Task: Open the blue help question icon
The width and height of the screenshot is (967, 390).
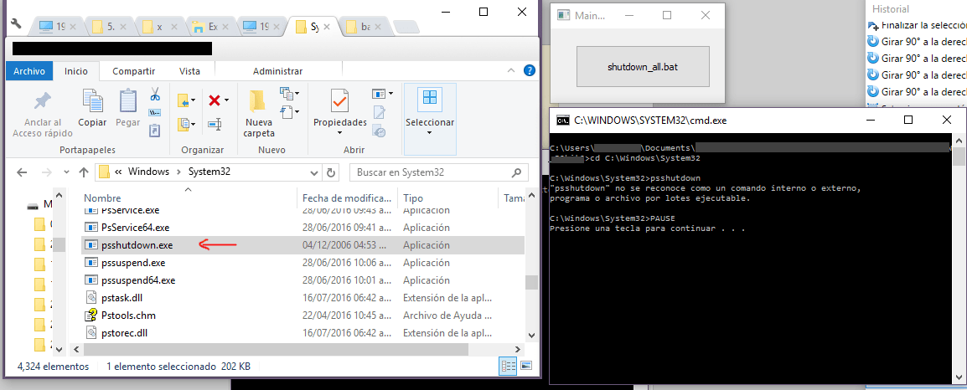Action: [529, 71]
